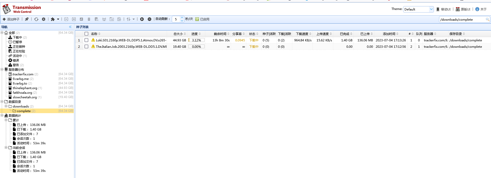Open settings via the gear icon

[x=44, y=19]
